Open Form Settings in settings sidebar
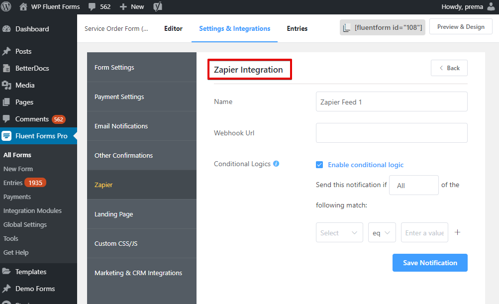The image size is (499, 304). pyautogui.click(x=142, y=68)
